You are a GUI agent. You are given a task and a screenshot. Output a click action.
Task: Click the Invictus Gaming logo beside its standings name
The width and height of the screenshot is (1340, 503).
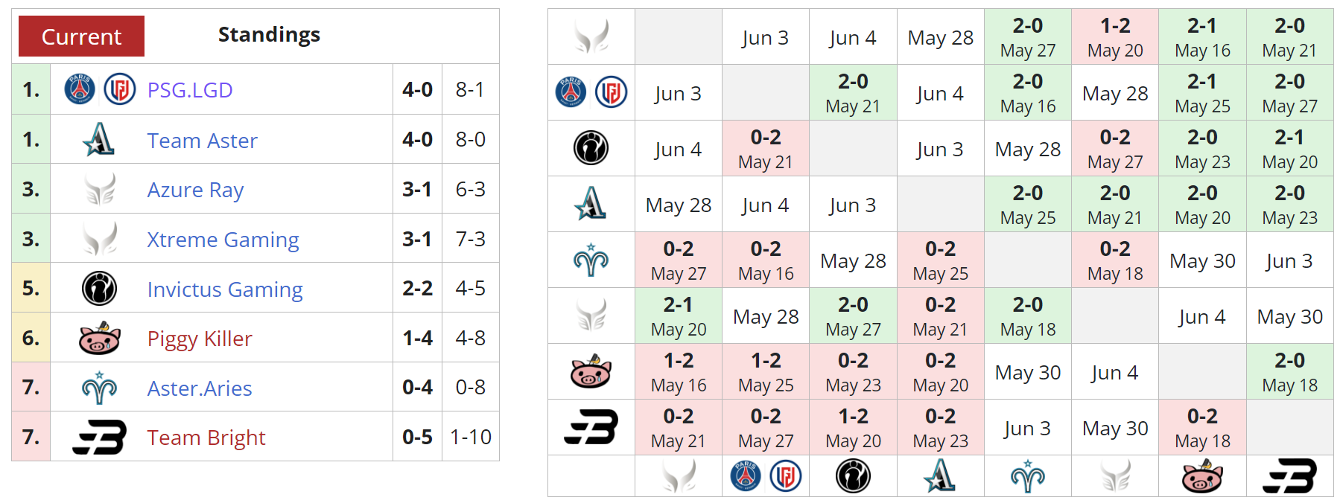[x=99, y=289]
